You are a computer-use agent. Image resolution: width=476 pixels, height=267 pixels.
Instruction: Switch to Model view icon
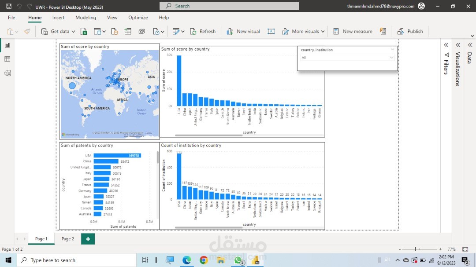coord(7,73)
